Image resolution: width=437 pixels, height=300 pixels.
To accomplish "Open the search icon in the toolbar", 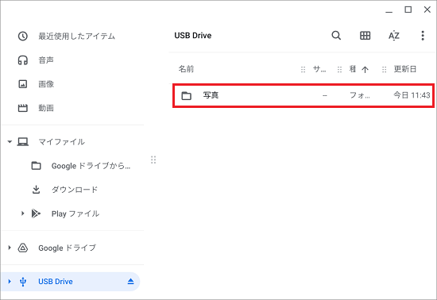I will pos(336,36).
